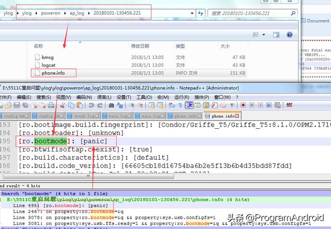Save the file with the Save icon

click(17, 105)
